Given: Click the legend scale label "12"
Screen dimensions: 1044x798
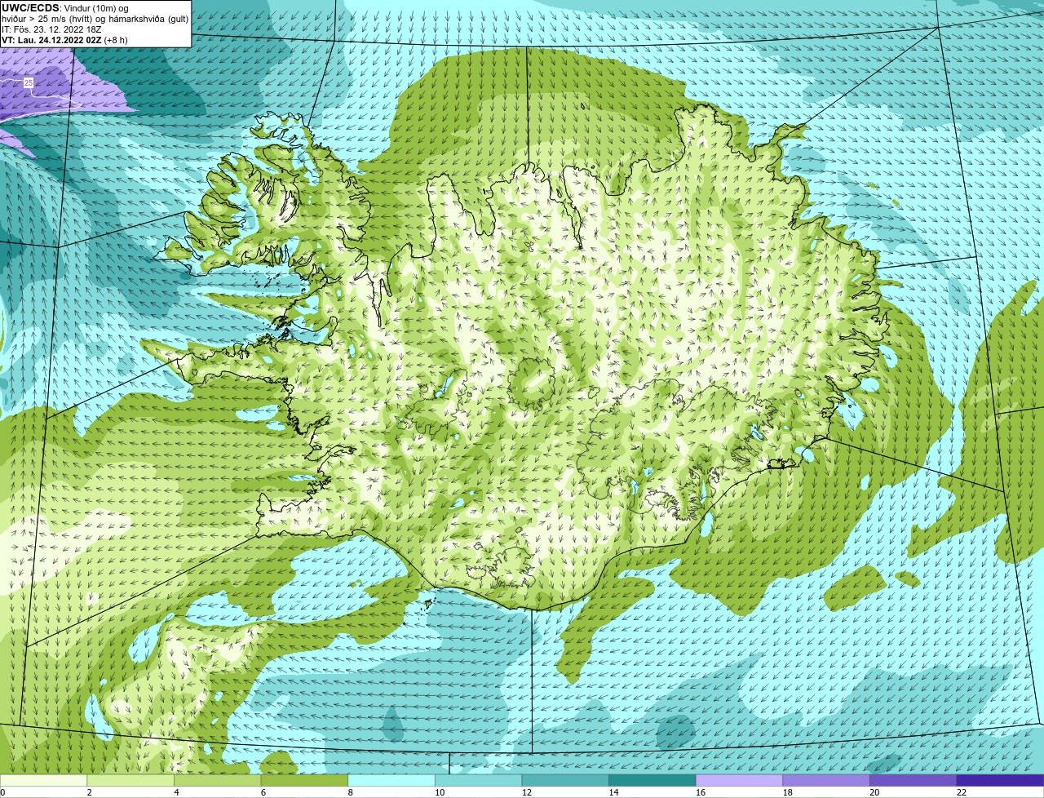Looking at the screenshot, I should (x=526, y=792).
